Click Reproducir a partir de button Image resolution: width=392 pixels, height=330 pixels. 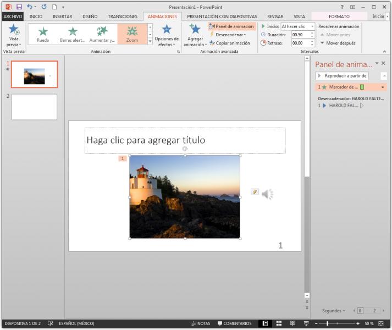coord(342,75)
